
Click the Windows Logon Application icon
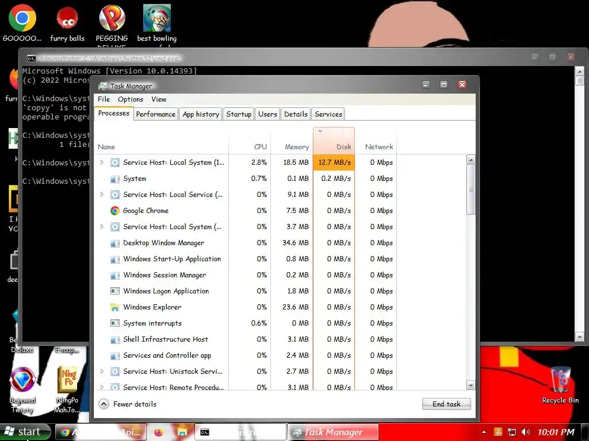click(x=115, y=291)
